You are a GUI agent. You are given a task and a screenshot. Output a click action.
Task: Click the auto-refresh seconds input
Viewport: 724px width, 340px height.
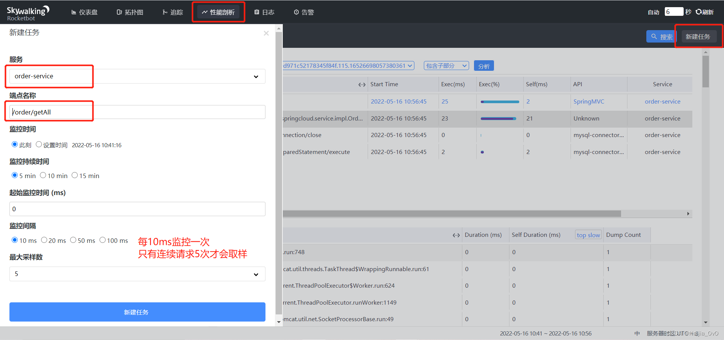674,12
